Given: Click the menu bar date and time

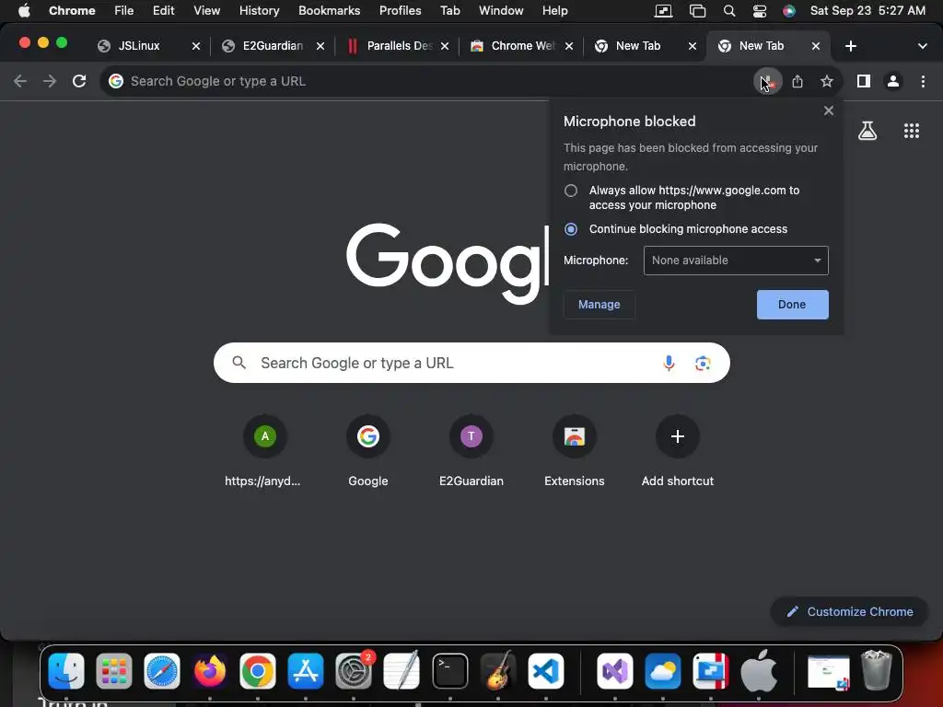Looking at the screenshot, I should tap(867, 11).
